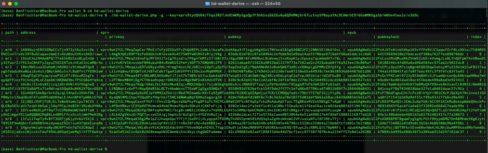Click the 'path' column header
The height and width of the screenshot is (153, 488).
(10, 32)
